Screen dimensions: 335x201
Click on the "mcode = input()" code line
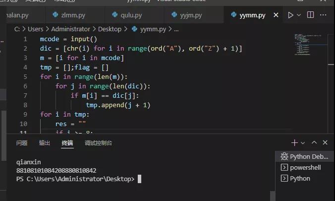tap(68, 39)
